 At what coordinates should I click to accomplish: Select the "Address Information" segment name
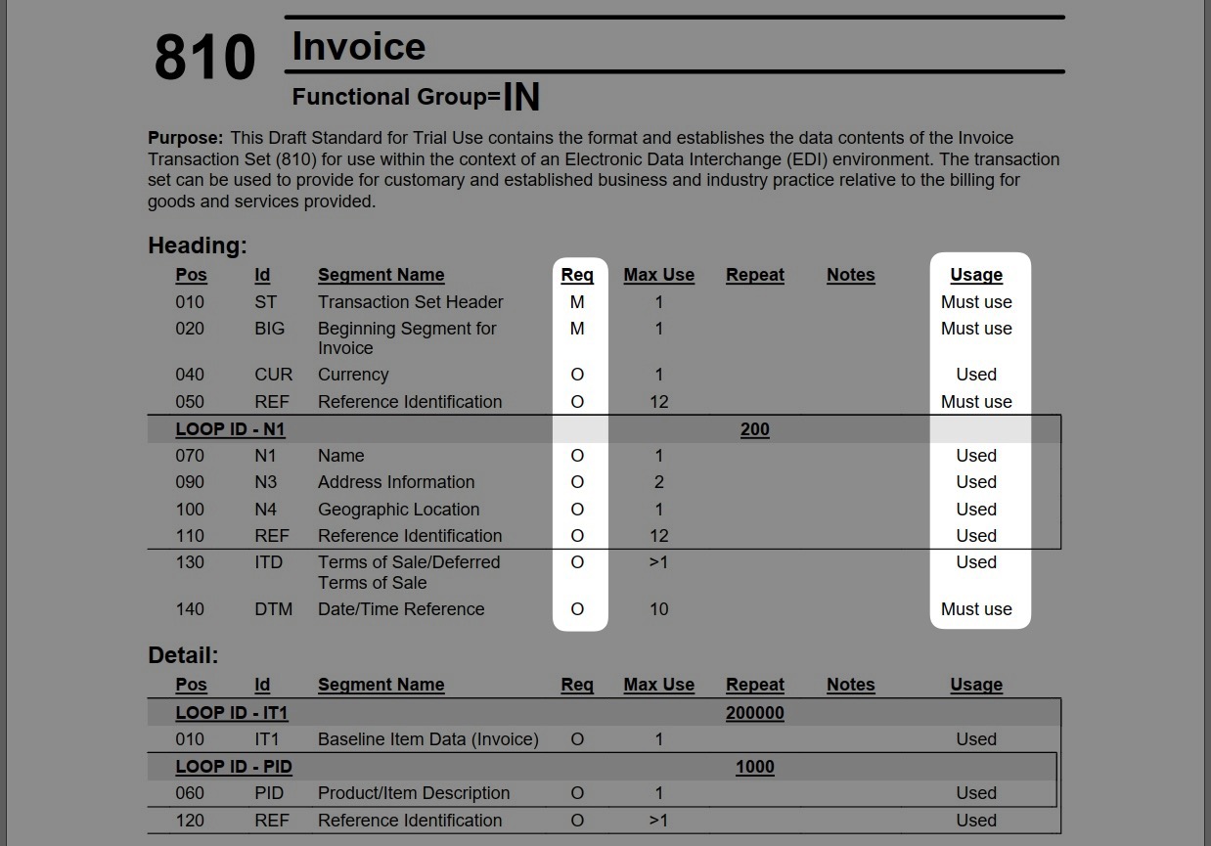pos(396,482)
